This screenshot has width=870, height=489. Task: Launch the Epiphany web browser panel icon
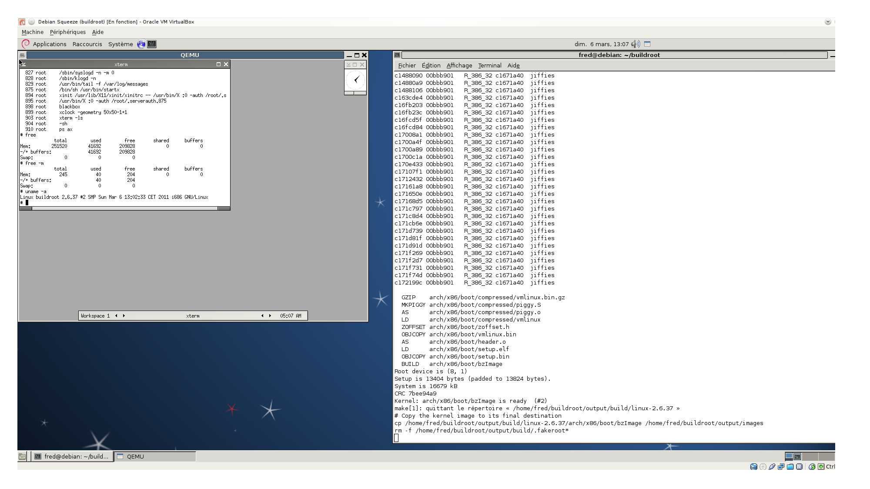tap(141, 44)
